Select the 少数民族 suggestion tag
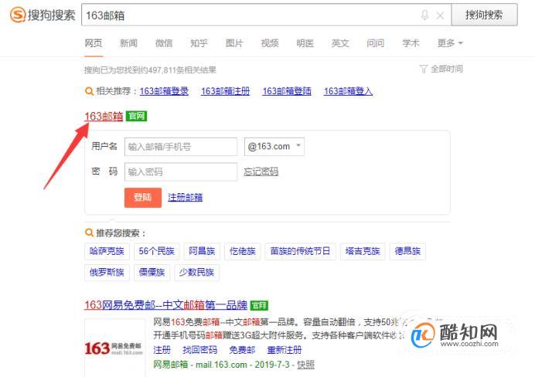Screen dimensions: 535x377 [196, 273]
